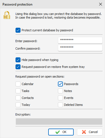Click the Password protection title text
The height and width of the screenshot is (138, 105).
coord(17,4)
